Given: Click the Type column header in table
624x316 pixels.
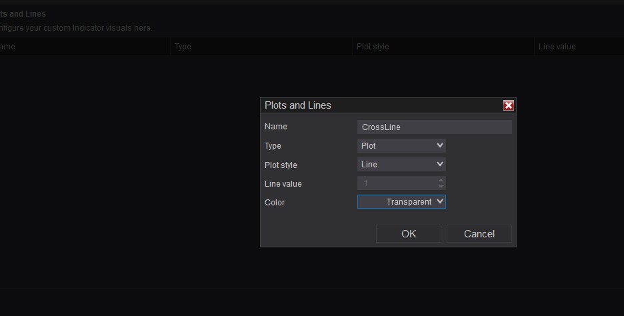Looking at the screenshot, I should pos(183,47).
